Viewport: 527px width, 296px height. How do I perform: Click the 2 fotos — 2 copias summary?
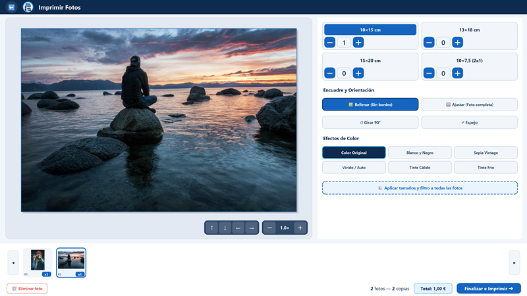pyautogui.click(x=389, y=289)
